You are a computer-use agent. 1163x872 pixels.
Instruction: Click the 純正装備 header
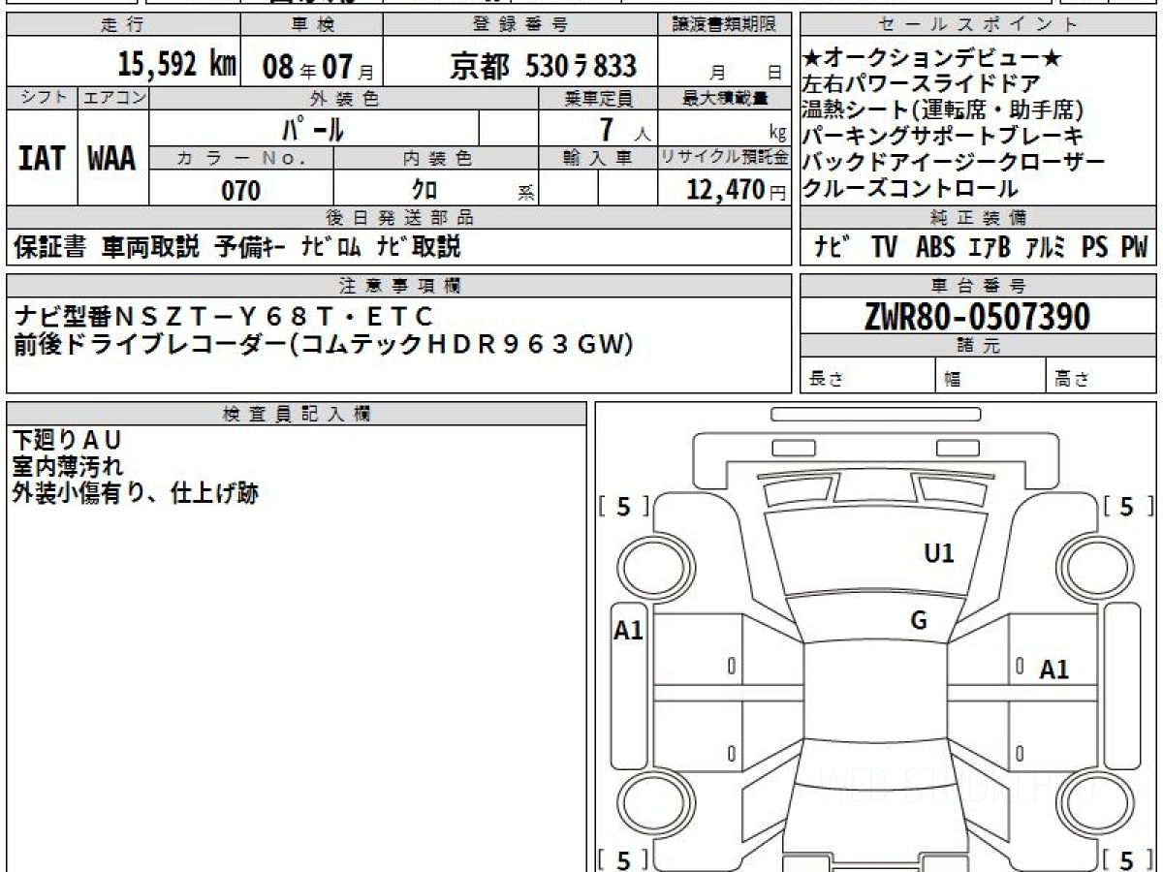977,219
